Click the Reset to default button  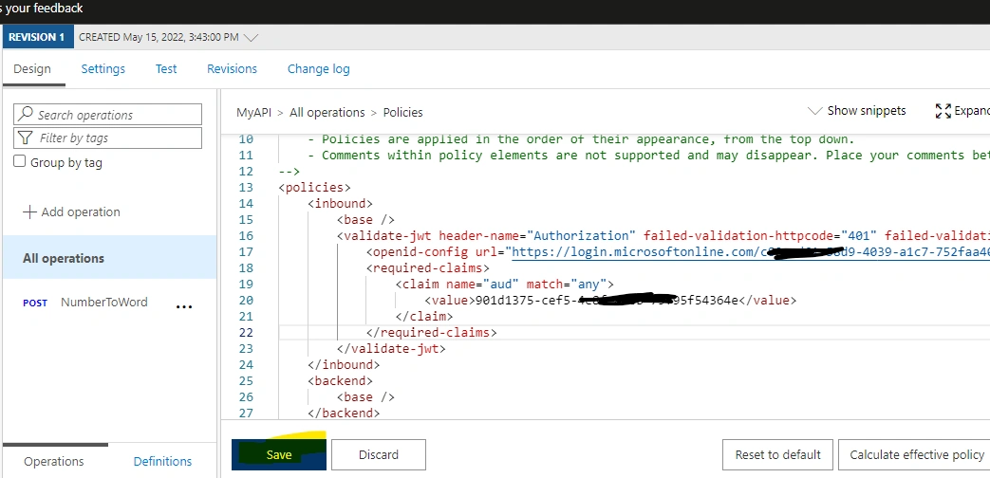click(x=778, y=454)
